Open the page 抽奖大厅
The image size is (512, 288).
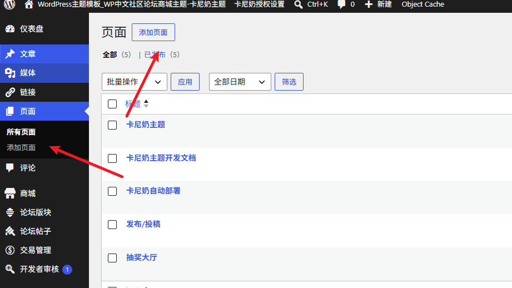point(142,257)
